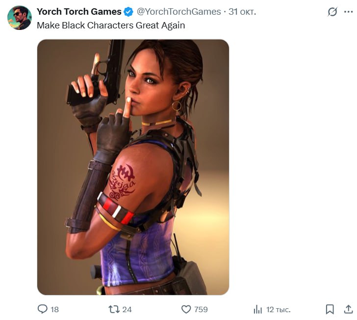Open the attached character image

tap(133, 167)
